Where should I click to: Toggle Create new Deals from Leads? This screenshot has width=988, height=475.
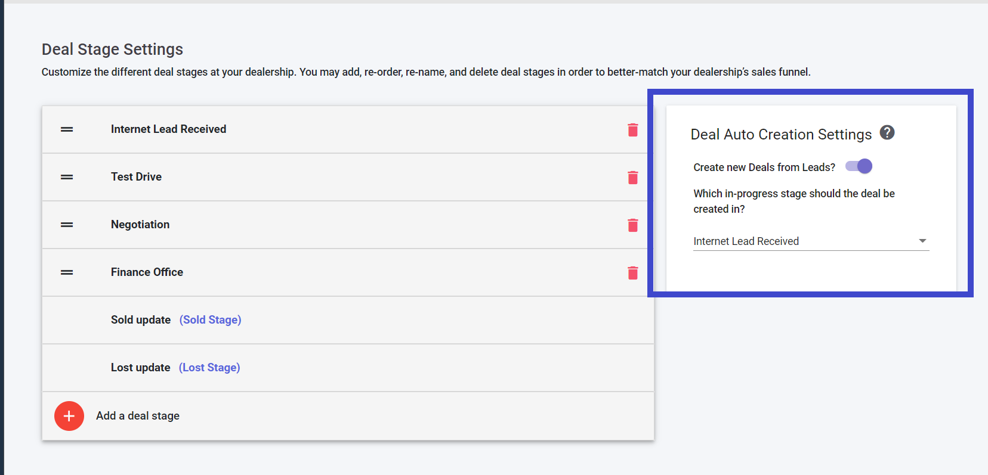point(859,167)
